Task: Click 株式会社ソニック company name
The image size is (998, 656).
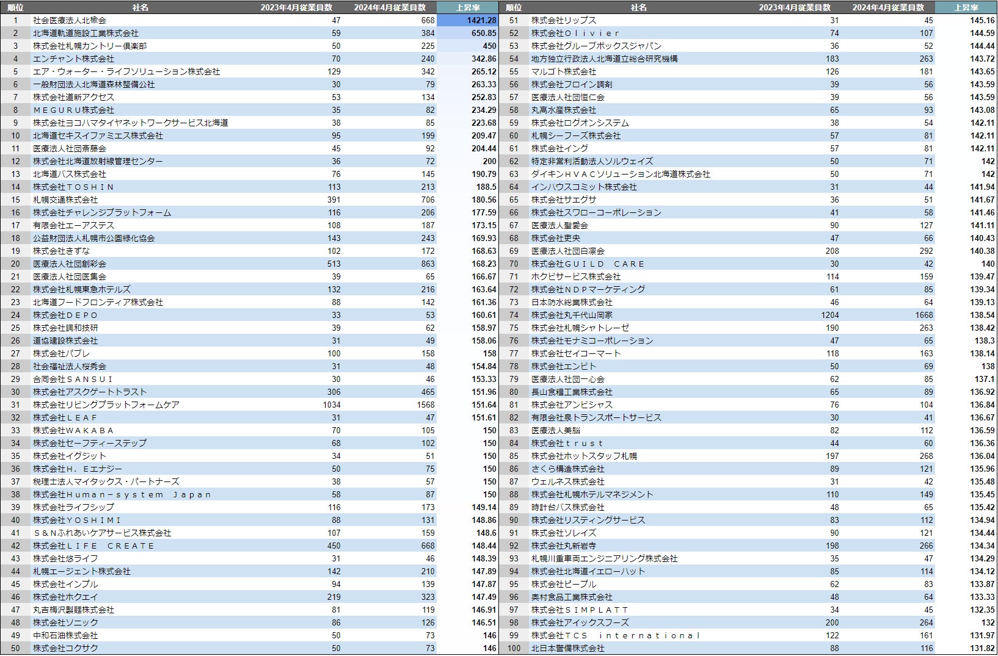Action: 65,622
